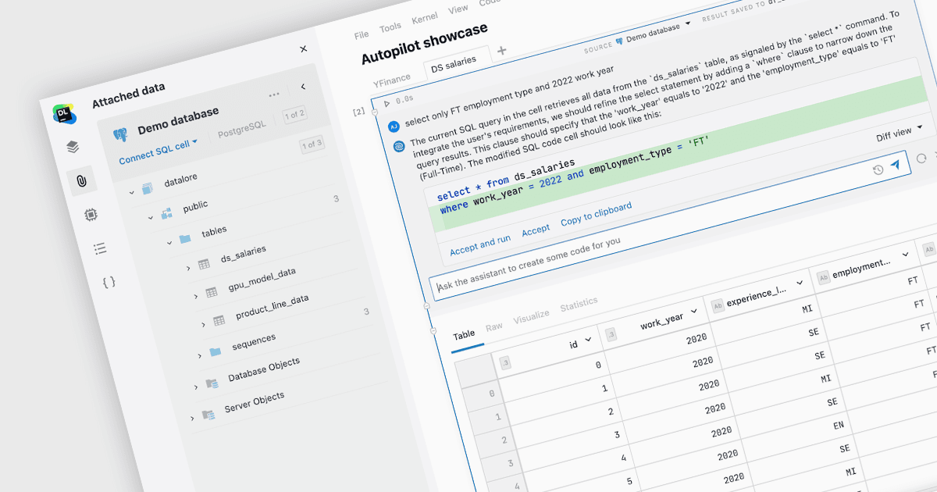Click the gpu_model_data table icon

click(x=212, y=292)
